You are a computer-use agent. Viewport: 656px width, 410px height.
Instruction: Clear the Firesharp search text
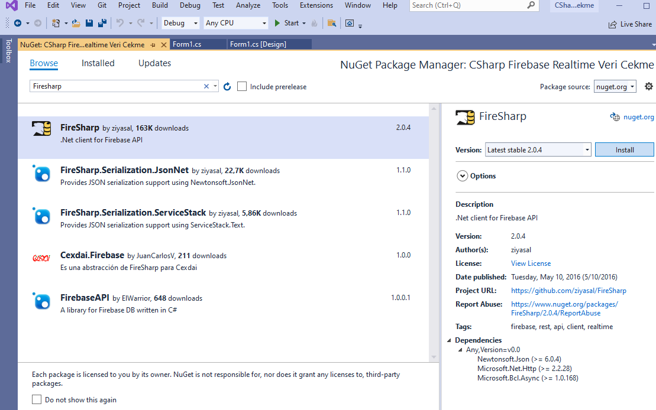(x=206, y=86)
